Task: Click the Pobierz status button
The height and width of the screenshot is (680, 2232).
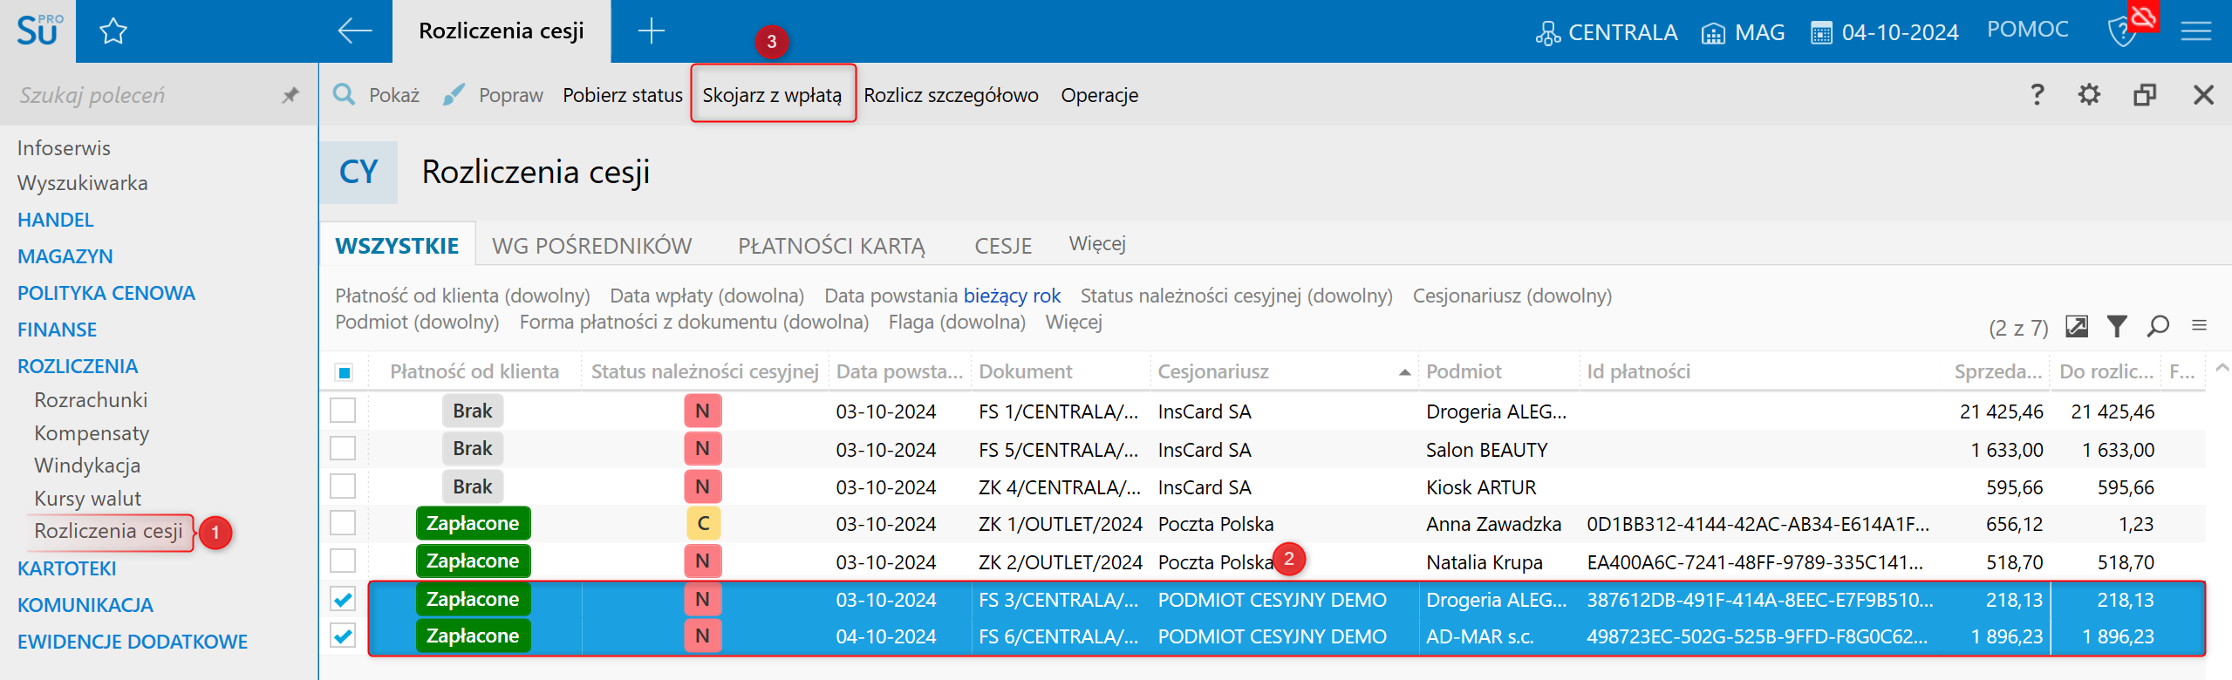Action: coord(622,95)
